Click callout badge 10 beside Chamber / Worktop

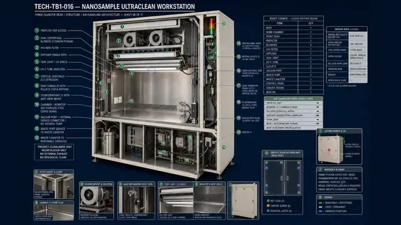[37, 104]
